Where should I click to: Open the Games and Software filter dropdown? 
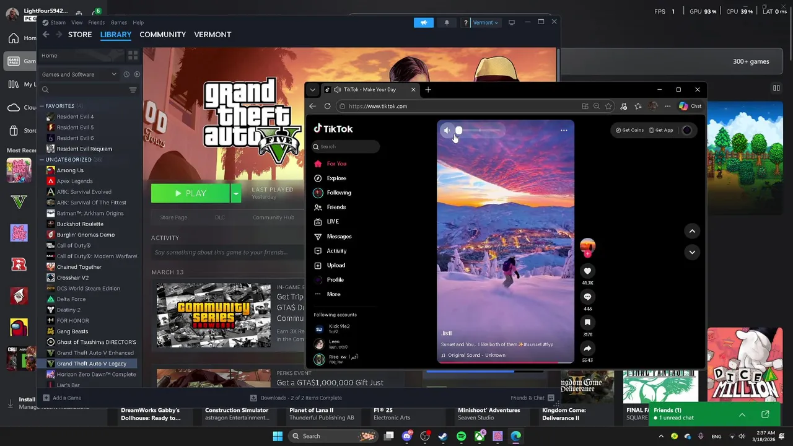[x=79, y=74]
